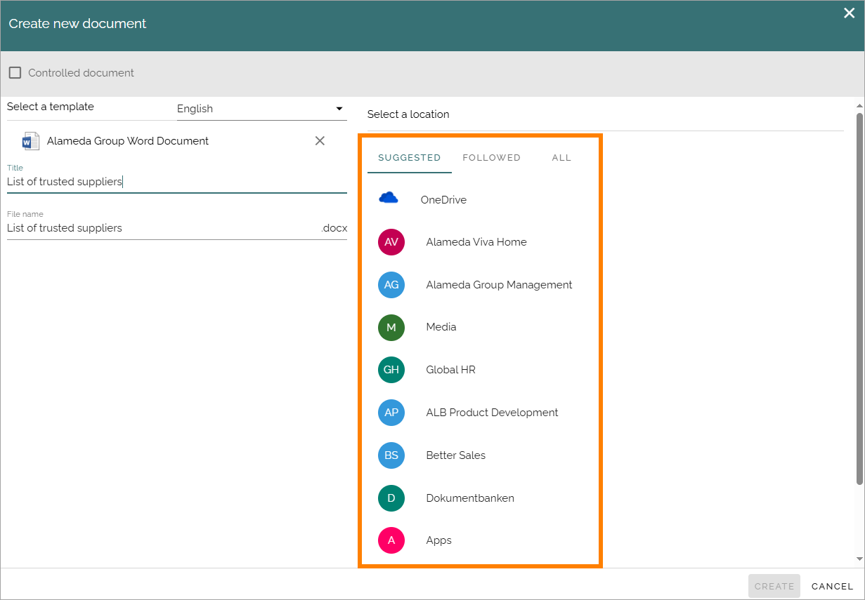Close the Create new document dialog
This screenshot has width=865, height=600.
[849, 13]
